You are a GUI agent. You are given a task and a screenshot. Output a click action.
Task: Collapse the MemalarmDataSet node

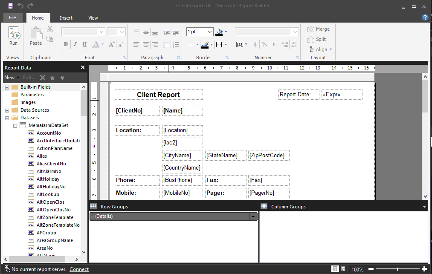[x=15, y=126]
